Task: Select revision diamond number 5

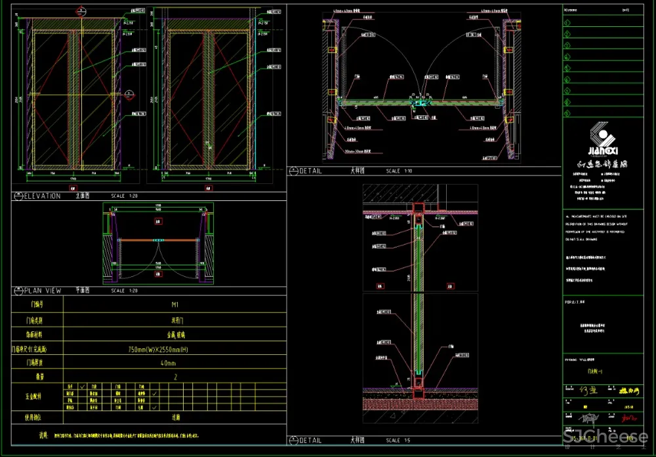Action: coord(567,67)
